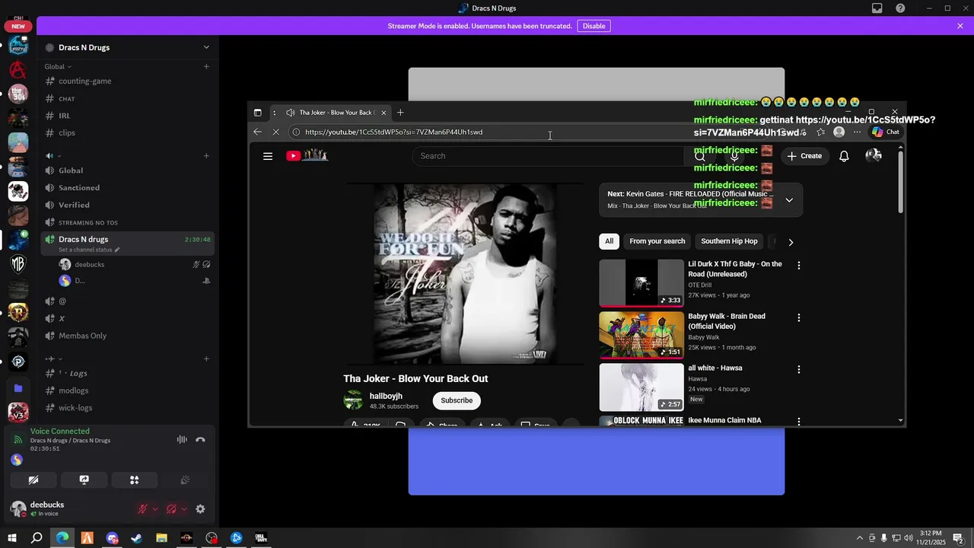Open noise suppression waveform icon in voice panel
974x548 pixels.
pyautogui.click(x=182, y=439)
